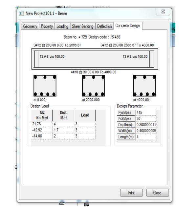Select the Concrete Design tab
This screenshot has width=196, height=207.
(x=128, y=26)
